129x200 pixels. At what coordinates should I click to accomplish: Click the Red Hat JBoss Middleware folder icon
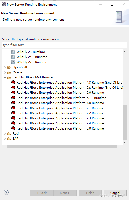[x=9, y=77]
